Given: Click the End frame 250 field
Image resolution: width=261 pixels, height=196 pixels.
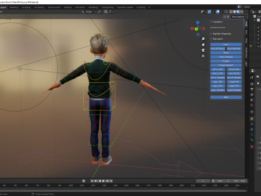Looking at the screenshot, I should pyautogui.click(x=239, y=181).
